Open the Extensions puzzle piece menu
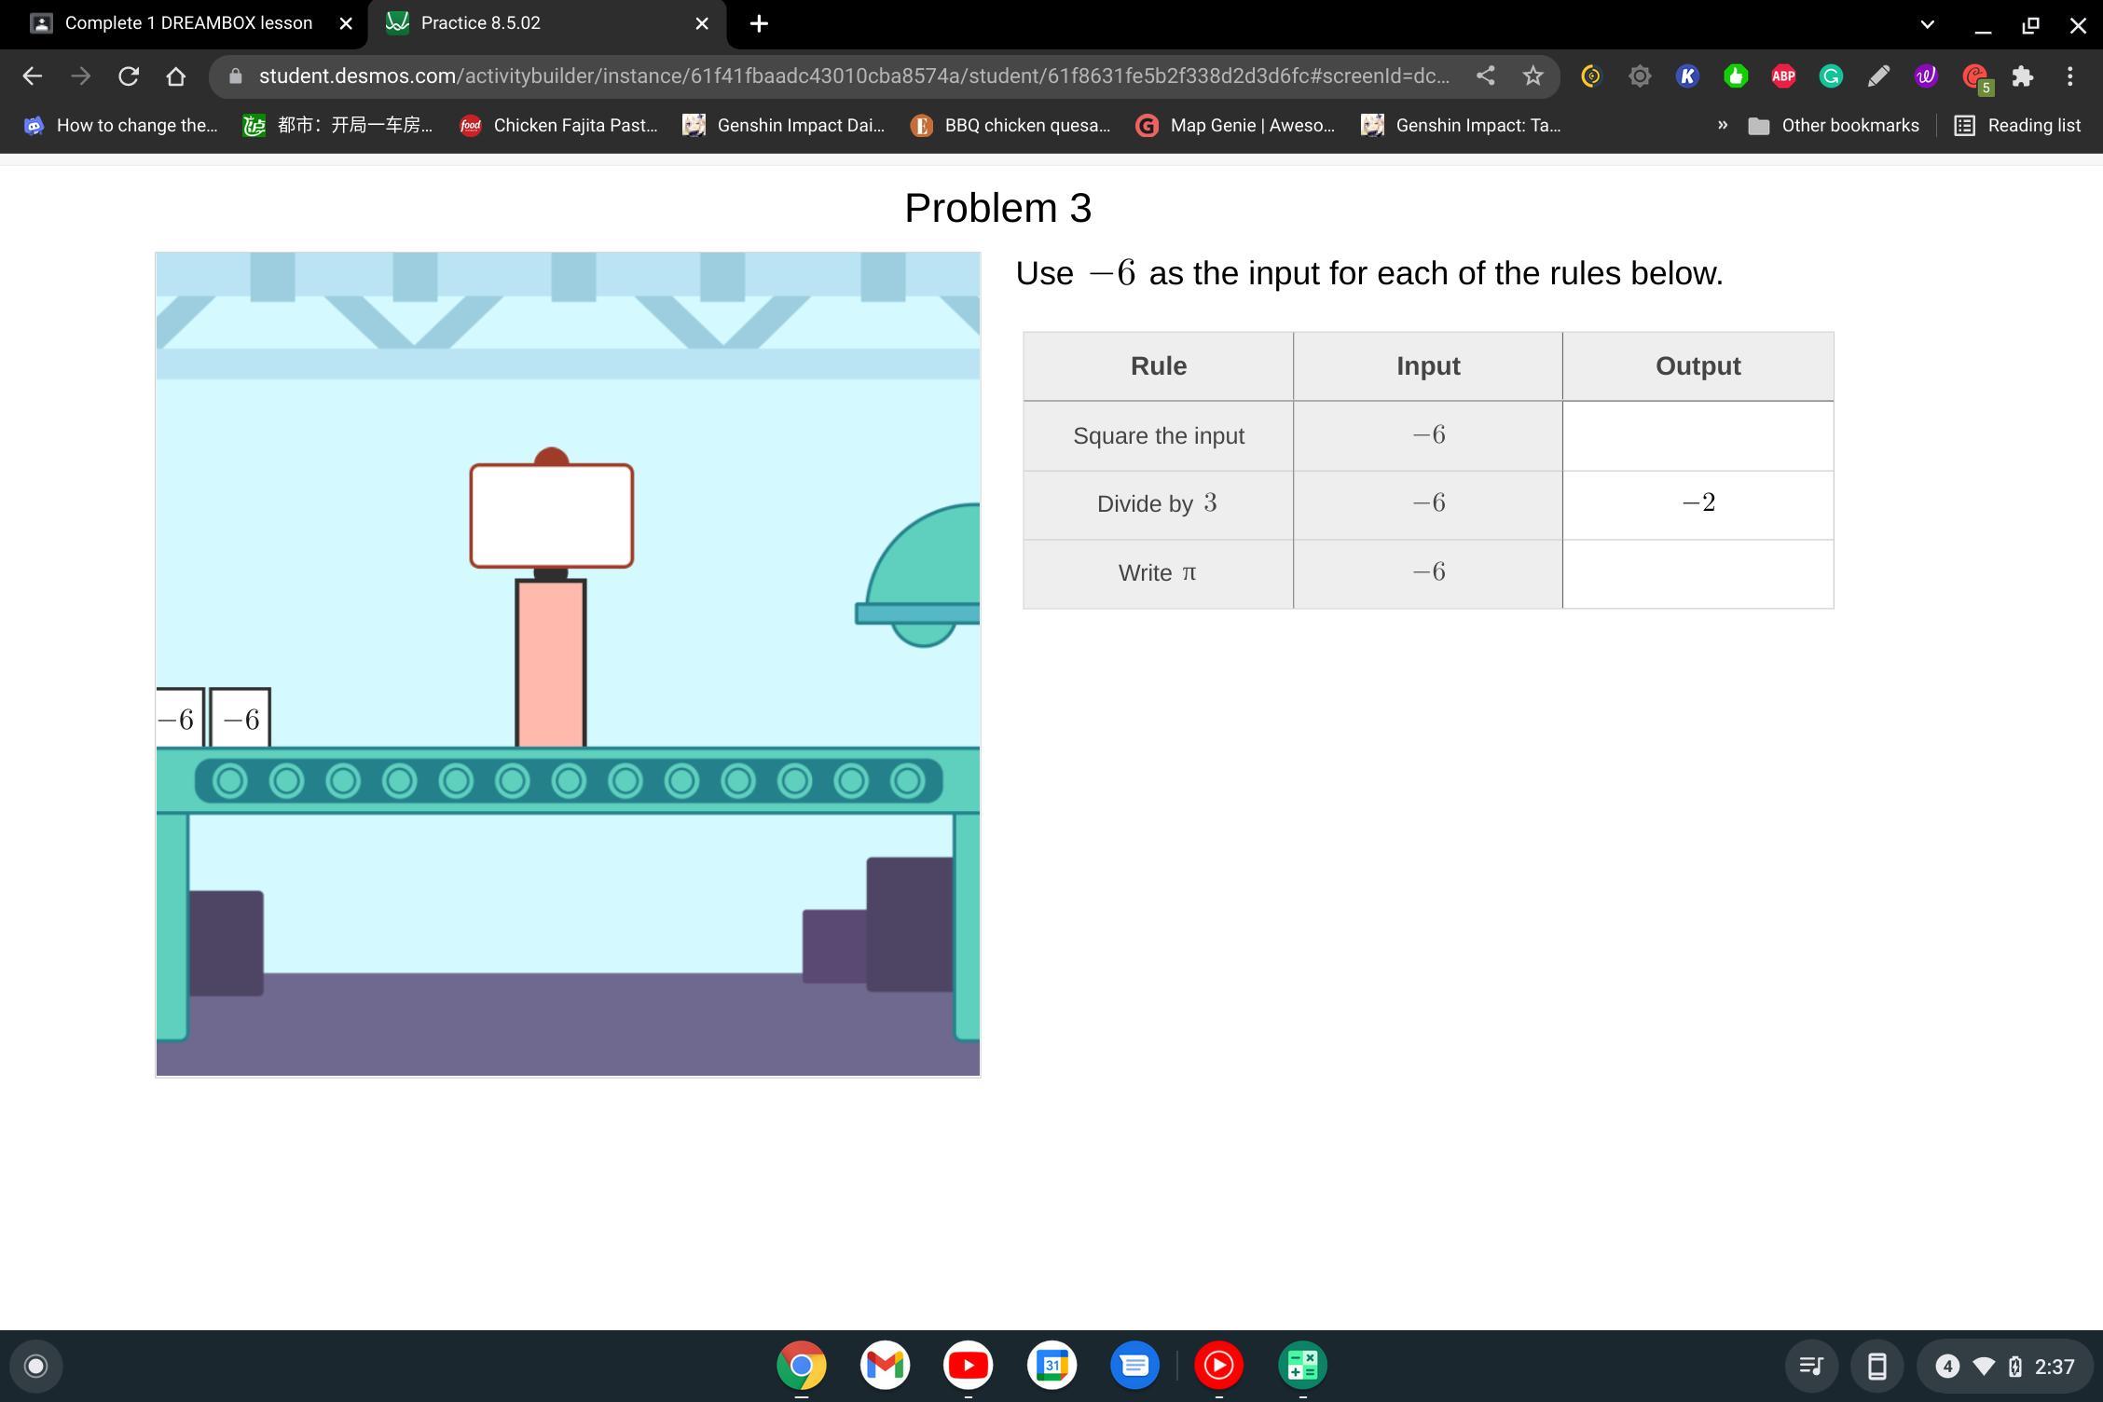Viewport: 2103px width, 1402px height. pyautogui.click(x=2022, y=76)
